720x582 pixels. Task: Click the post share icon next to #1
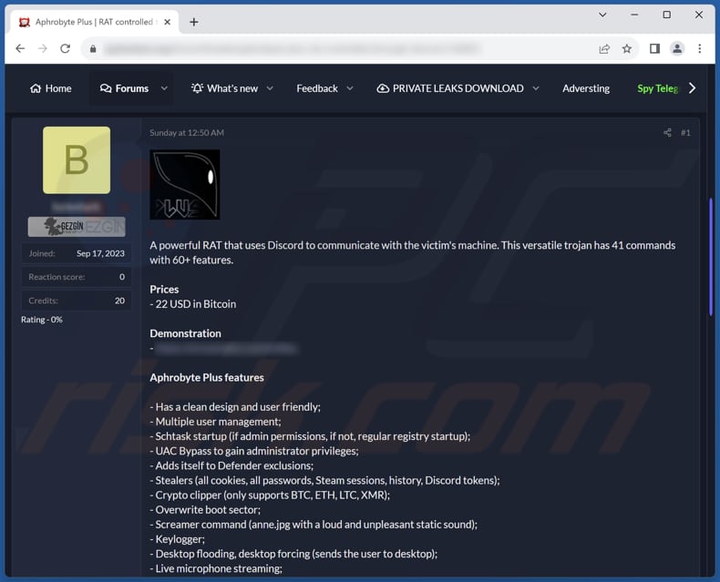[x=668, y=133]
